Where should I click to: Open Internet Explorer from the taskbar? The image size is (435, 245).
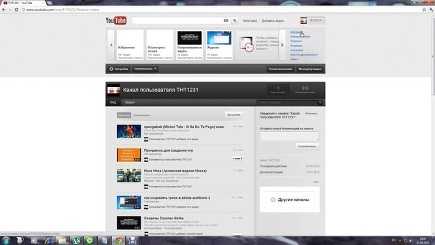(48, 240)
